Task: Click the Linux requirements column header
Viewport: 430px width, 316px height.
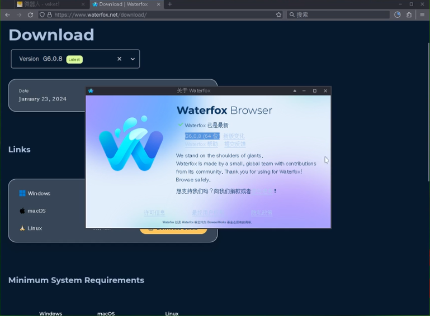Action: click(x=172, y=314)
